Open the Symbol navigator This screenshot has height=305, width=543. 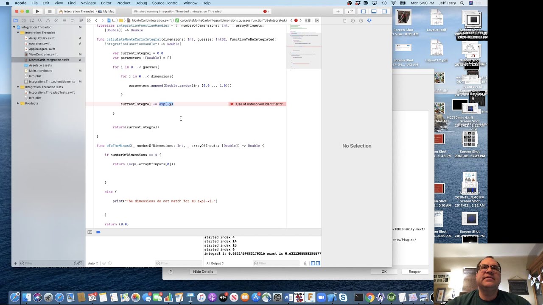pyautogui.click(x=31, y=20)
